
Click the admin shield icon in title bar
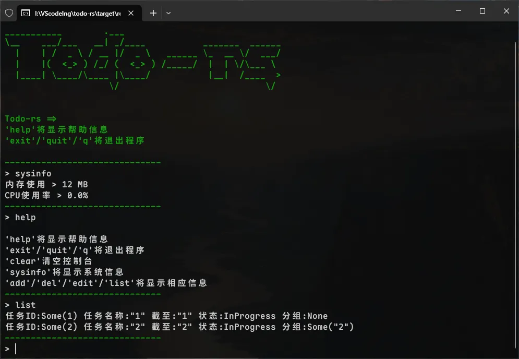[x=9, y=13]
